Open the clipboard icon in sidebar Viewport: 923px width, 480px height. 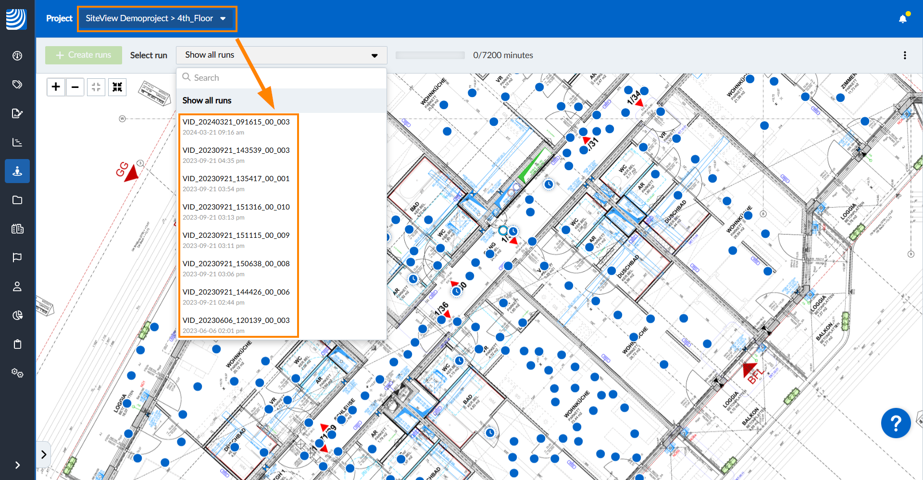pyautogui.click(x=17, y=344)
